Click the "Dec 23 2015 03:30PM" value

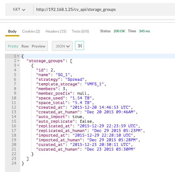(110, 149)
